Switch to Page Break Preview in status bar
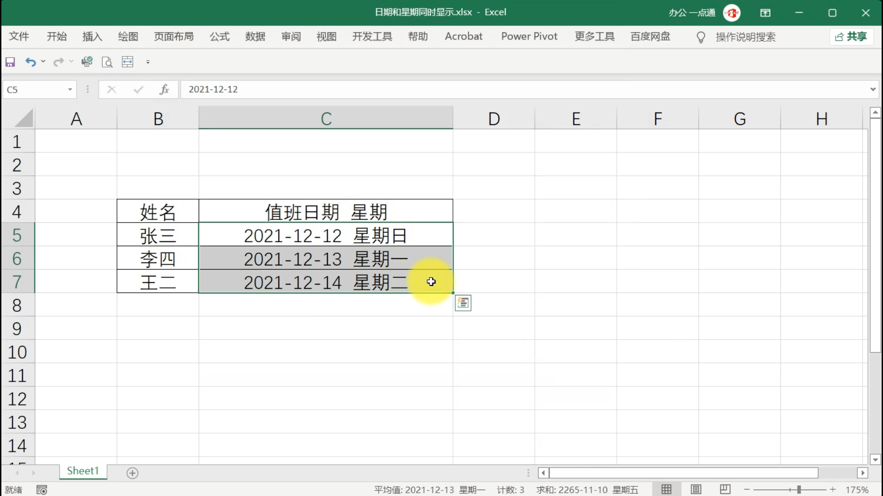 coord(725,489)
